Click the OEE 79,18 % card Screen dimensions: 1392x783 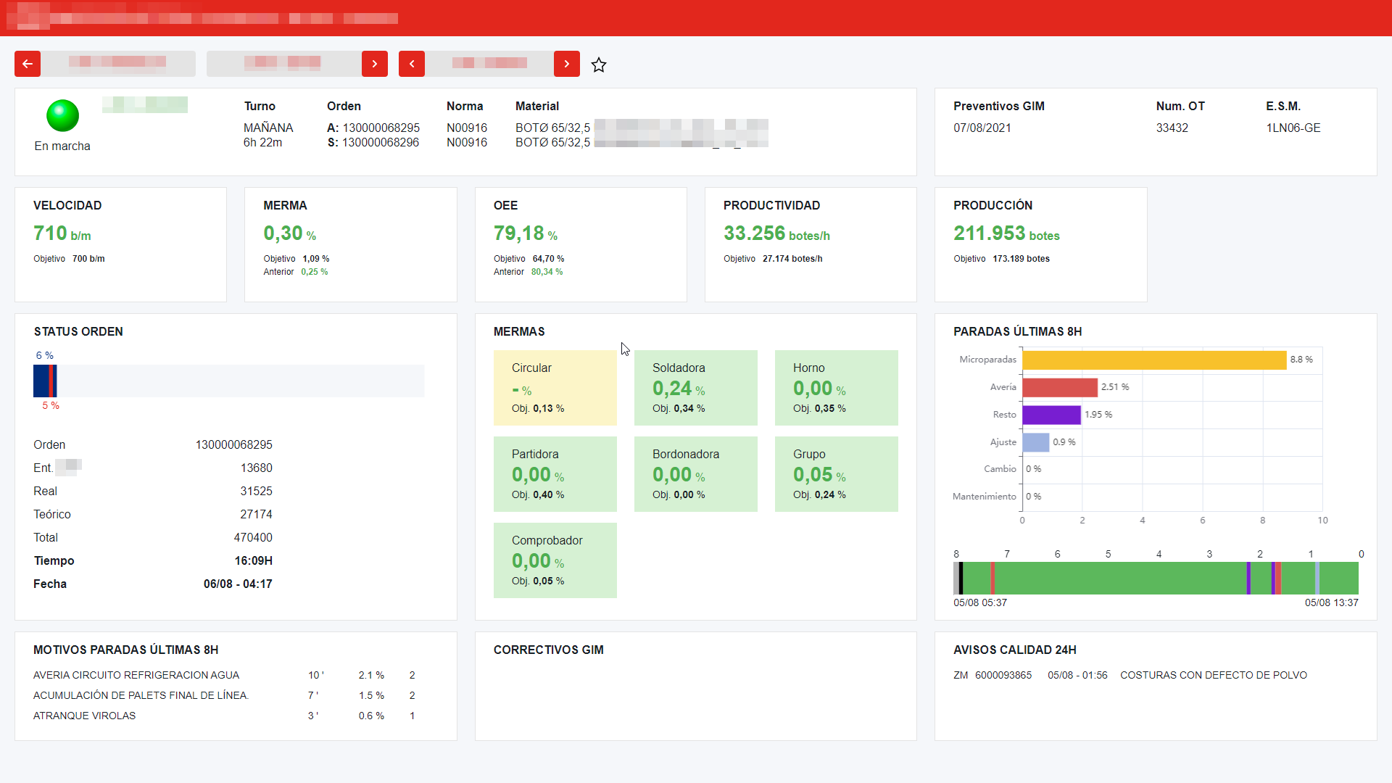(581, 244)
